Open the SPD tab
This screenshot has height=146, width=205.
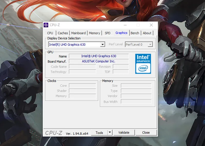coord(107,33)
